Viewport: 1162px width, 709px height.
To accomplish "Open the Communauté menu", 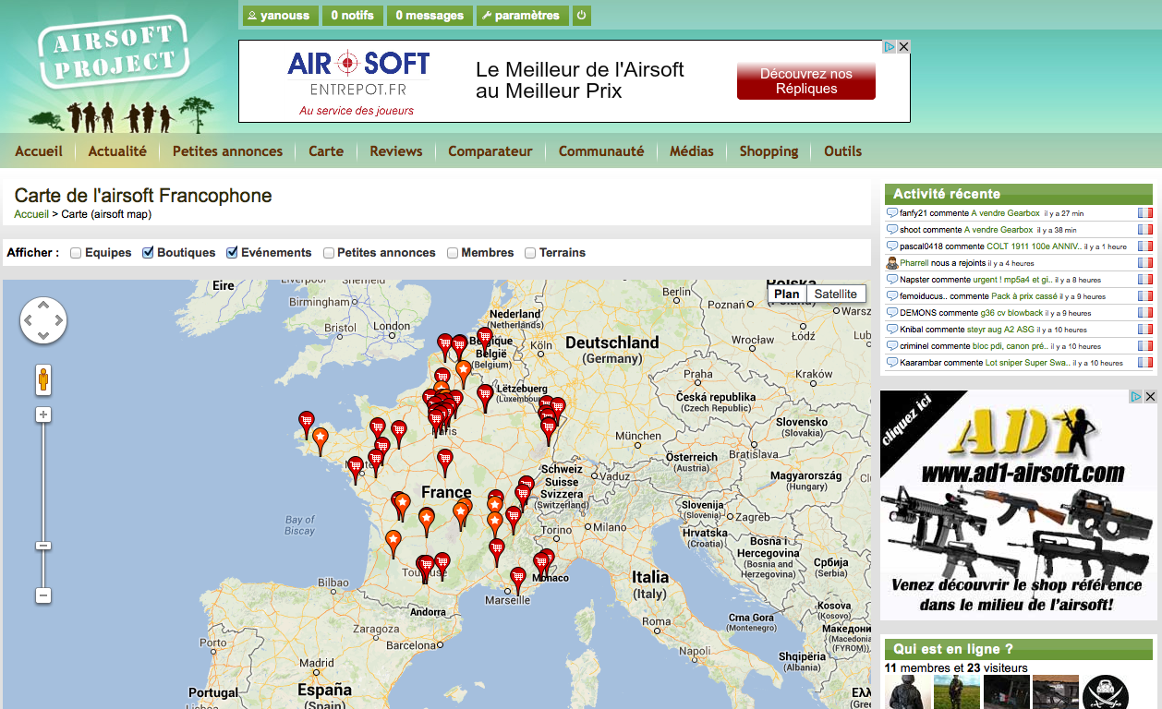I will point(601,151).
